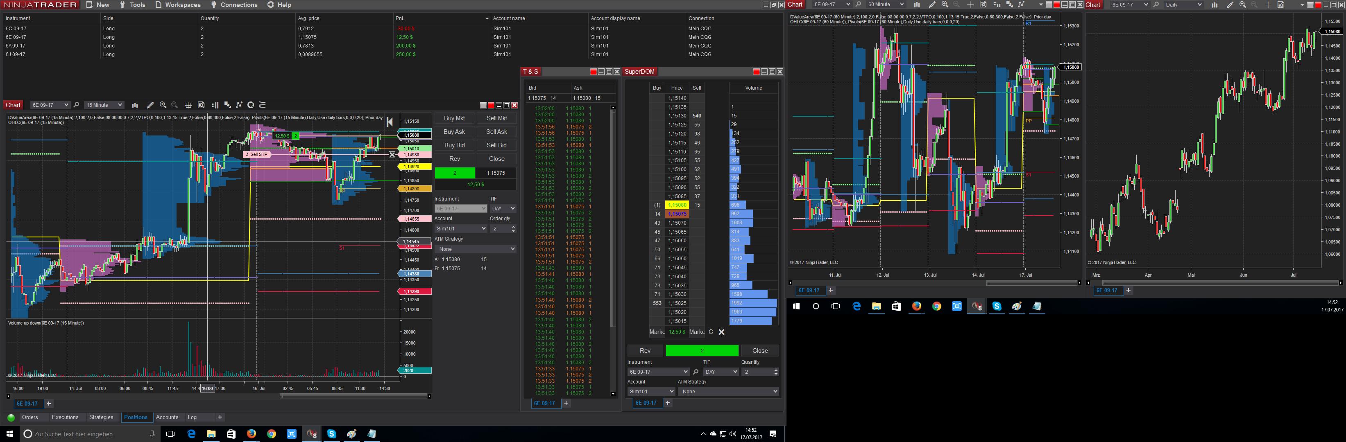1346x442 pixels.
Task: Open the Connections menu
Action: (x=234, y=5)
